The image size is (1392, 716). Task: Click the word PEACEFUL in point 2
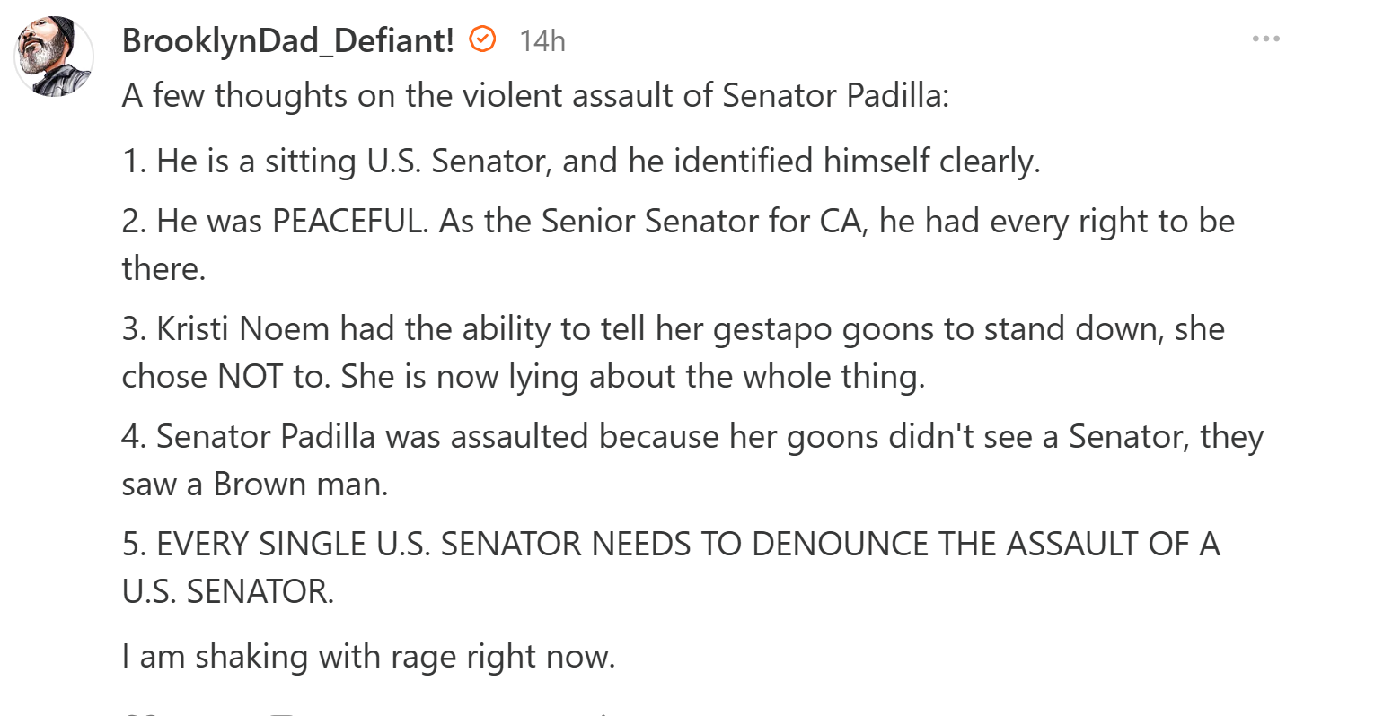(349, 221)
